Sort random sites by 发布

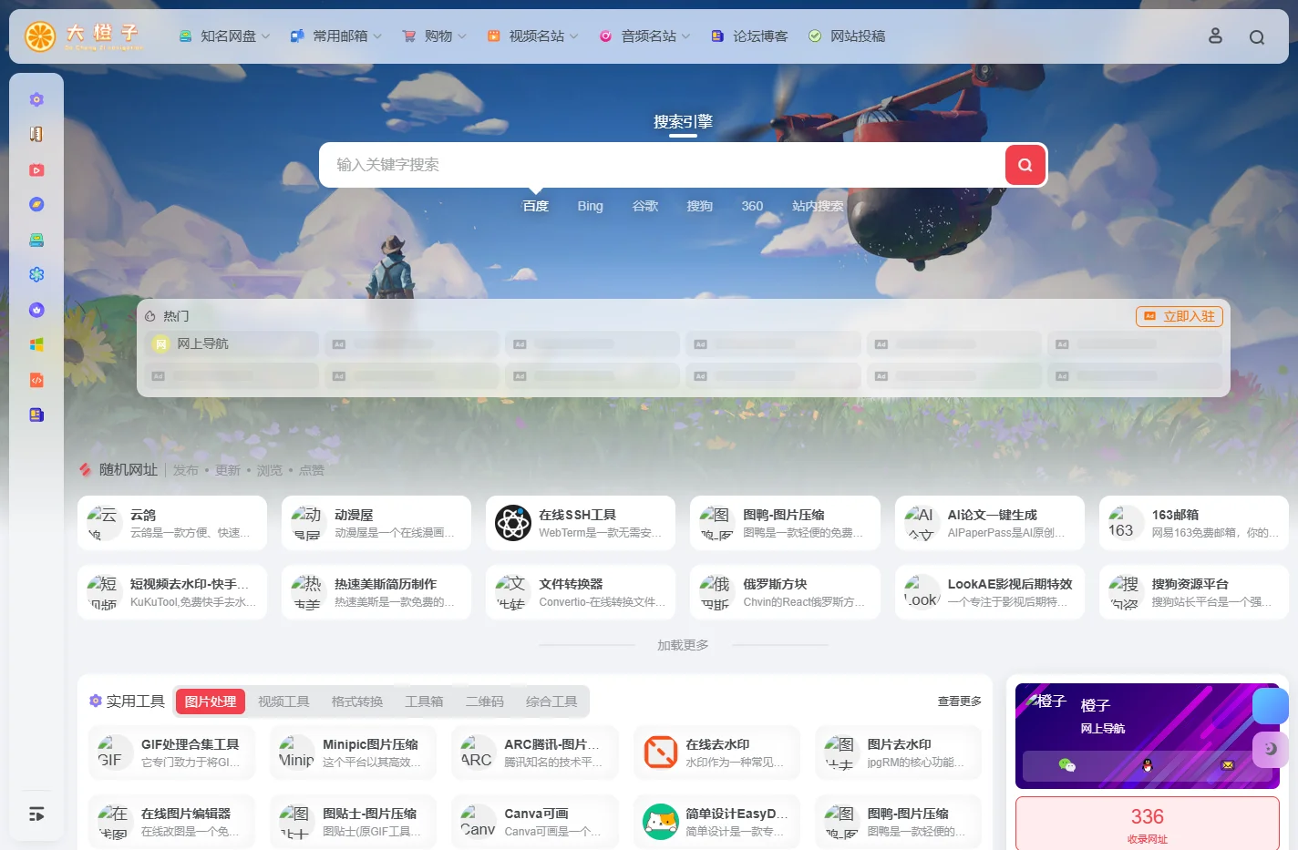click(x=186, y=470)
